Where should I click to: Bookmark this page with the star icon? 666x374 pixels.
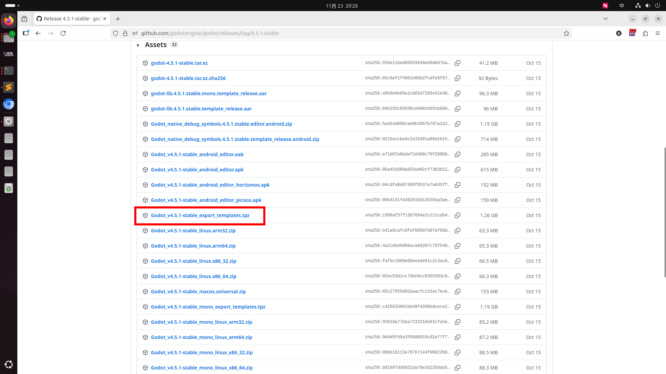[x=566, y=33]
